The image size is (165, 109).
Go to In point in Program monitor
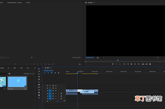pyautogui.click(x=124, y=64)
